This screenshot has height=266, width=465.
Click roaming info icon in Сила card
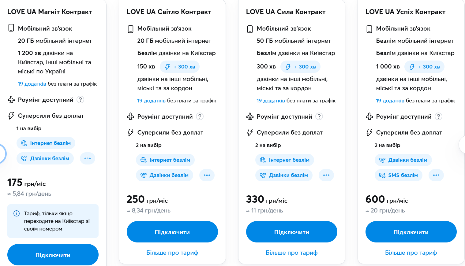(319, 116)
